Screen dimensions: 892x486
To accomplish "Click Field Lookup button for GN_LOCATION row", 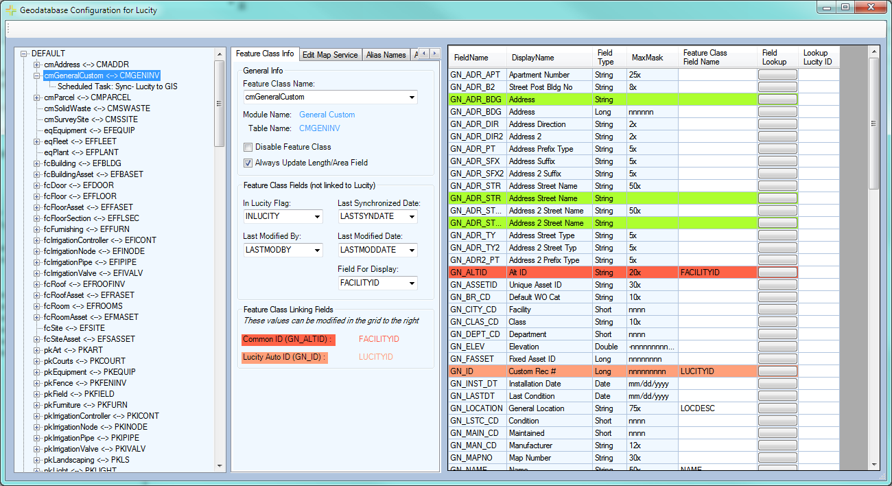I will (777, 408).
